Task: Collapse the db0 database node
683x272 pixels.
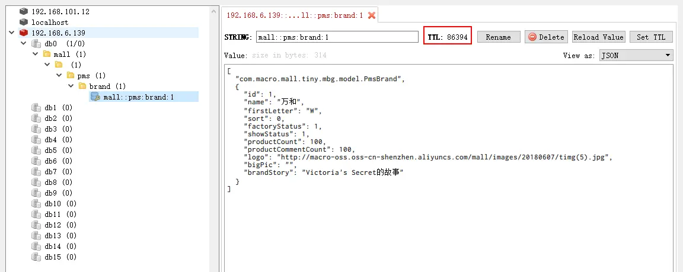Action: (24, 43)
